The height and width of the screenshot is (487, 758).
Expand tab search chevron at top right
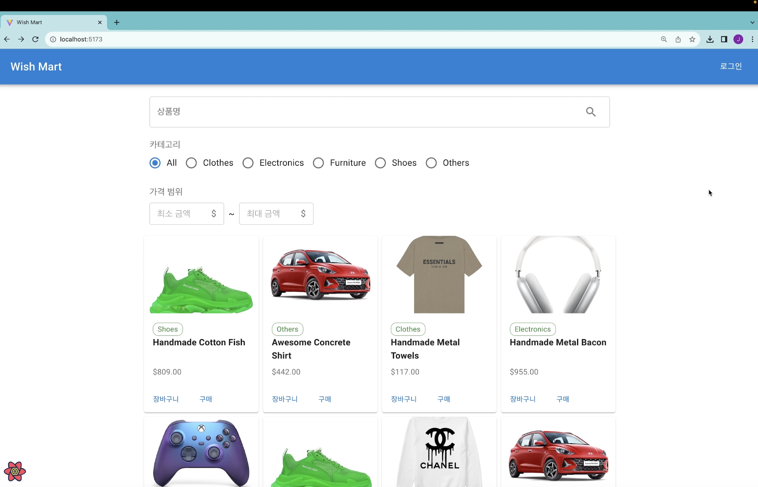coord(752,23)
